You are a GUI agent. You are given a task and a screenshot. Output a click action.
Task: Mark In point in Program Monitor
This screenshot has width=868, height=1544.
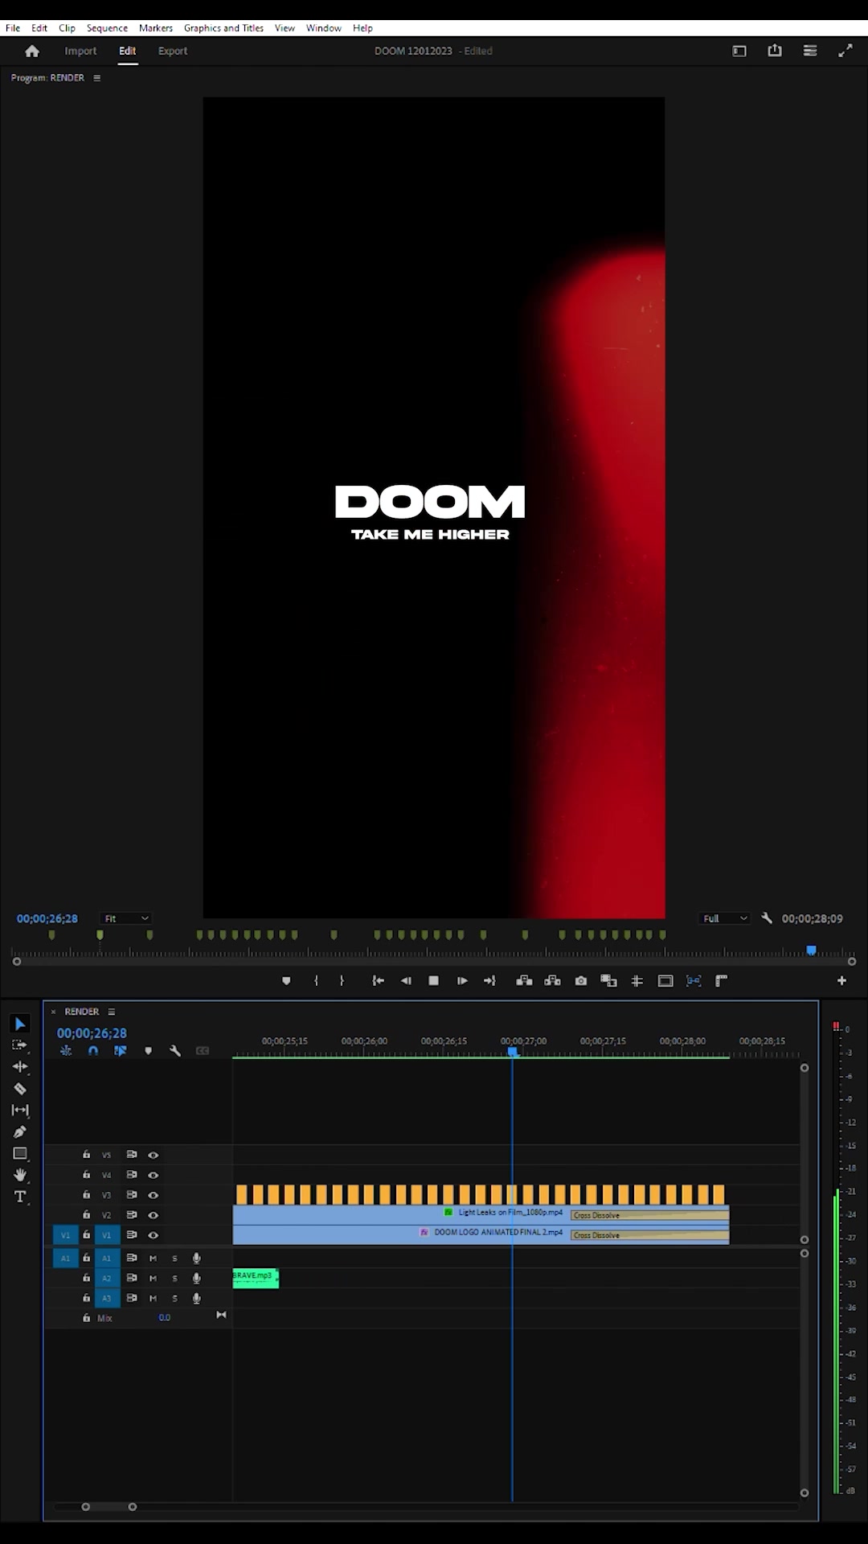tap(316, 981)
